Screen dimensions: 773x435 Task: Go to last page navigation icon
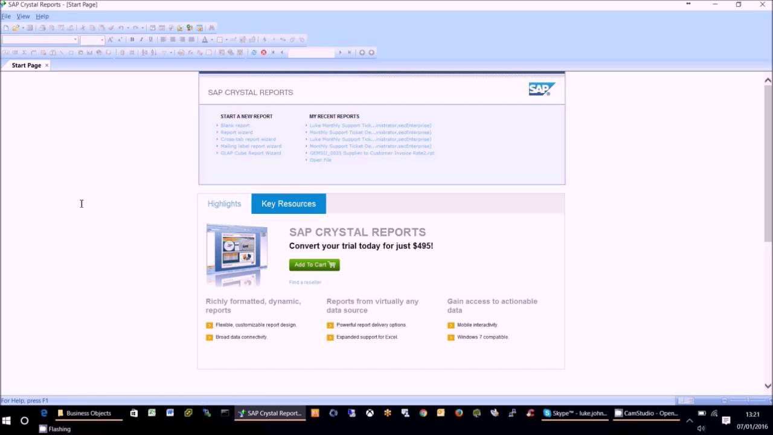(349, 53)
